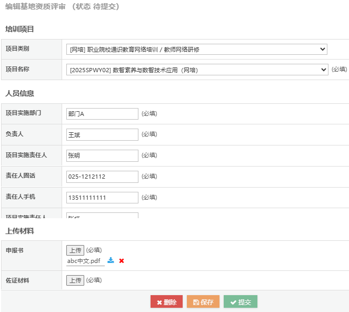Open the 项目类别 dropdown

point(197,50)
